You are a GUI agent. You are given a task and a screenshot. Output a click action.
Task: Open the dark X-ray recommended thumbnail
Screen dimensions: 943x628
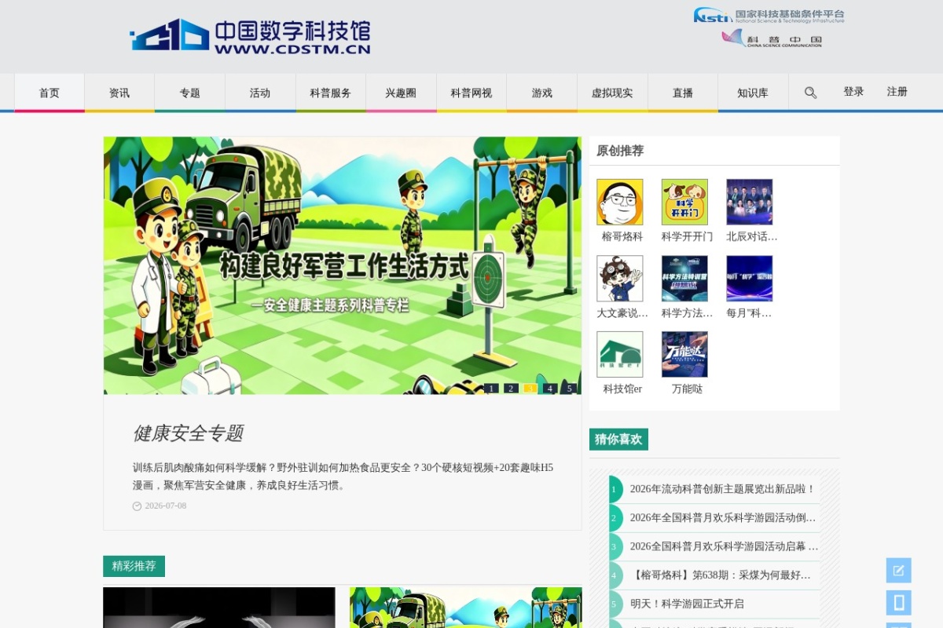pyautogui.click(x=219, y=608)
